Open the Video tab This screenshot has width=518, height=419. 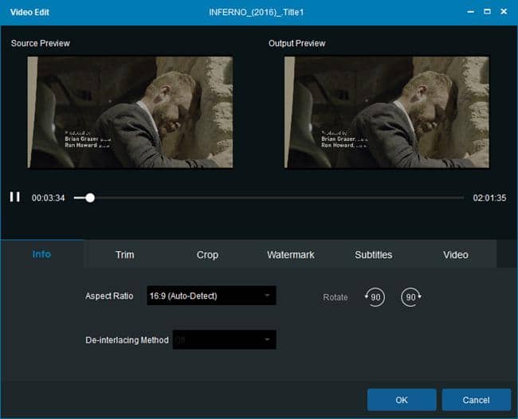tap(456, 255)
